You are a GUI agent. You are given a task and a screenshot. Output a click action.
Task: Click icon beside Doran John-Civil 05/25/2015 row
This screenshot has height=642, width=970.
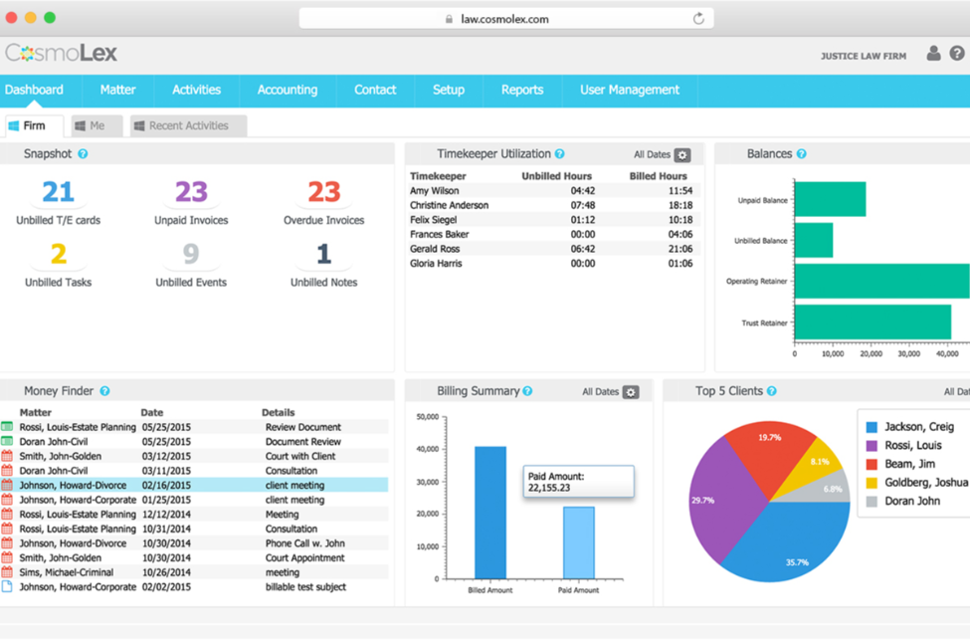[7, 441]
